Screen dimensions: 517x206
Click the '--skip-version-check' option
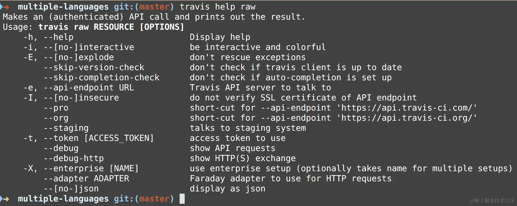coord(94,67)
